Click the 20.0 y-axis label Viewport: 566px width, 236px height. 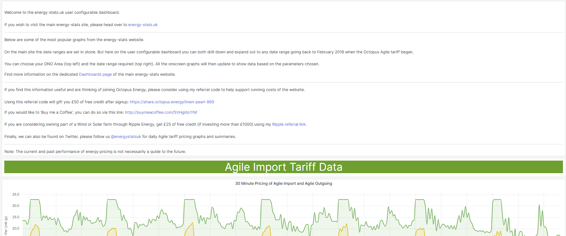16,229
